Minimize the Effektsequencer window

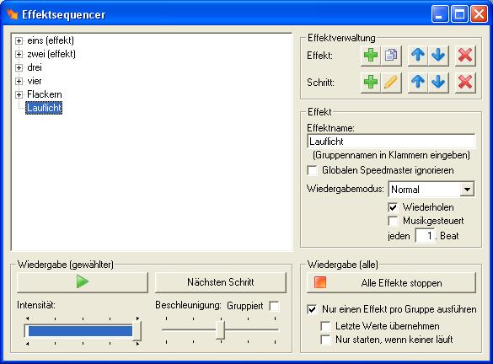tap(440, 14)
